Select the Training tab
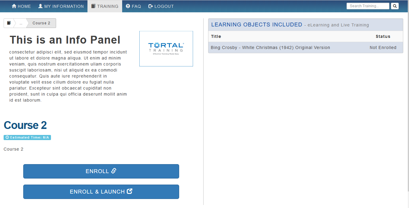Viewport: 409px width, 208px height. (x=105, y=6)
